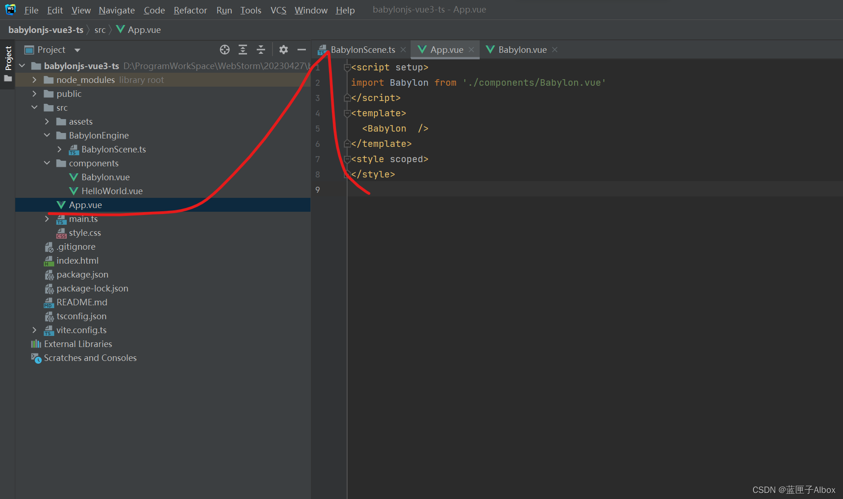Image resolution: width=843 pixels, height=499 pixels.
Task: Open the Navigate menu
Action: [117, 10]
